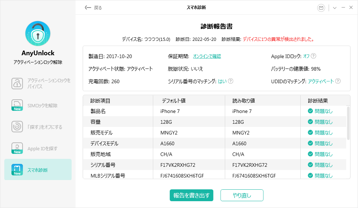
Task: Click the 「探す」をオフにする radar icon
Action: tap(17, 127)
